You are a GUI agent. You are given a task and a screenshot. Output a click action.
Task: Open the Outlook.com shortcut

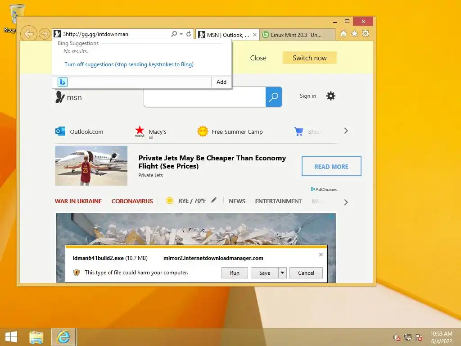pyautogui.click(x=79, y=132)
